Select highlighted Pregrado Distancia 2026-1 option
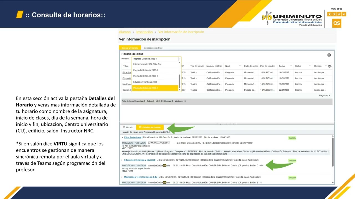 155,88
